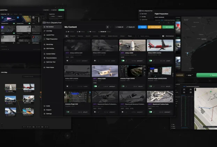Open Link Map via its sidebar link icon
The image size is (217, 147).
click(x=44, y=31)
